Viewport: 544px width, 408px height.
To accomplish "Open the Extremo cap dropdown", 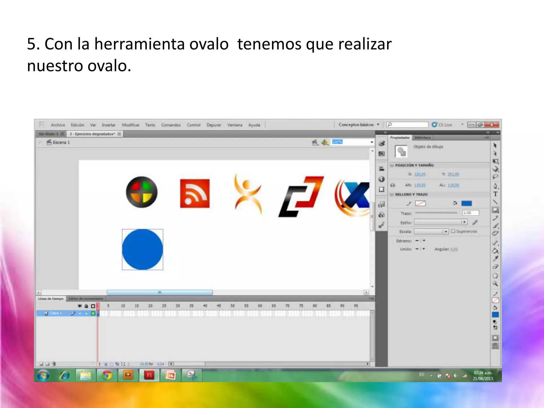I will (420, 241).
